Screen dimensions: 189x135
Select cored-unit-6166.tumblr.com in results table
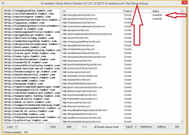coord(80,68)
